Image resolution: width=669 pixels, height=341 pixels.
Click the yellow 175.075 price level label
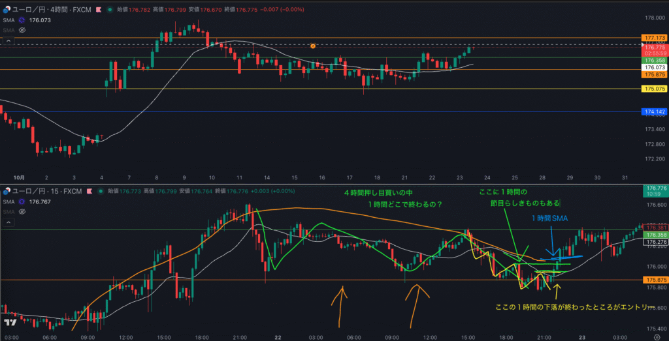654,89
